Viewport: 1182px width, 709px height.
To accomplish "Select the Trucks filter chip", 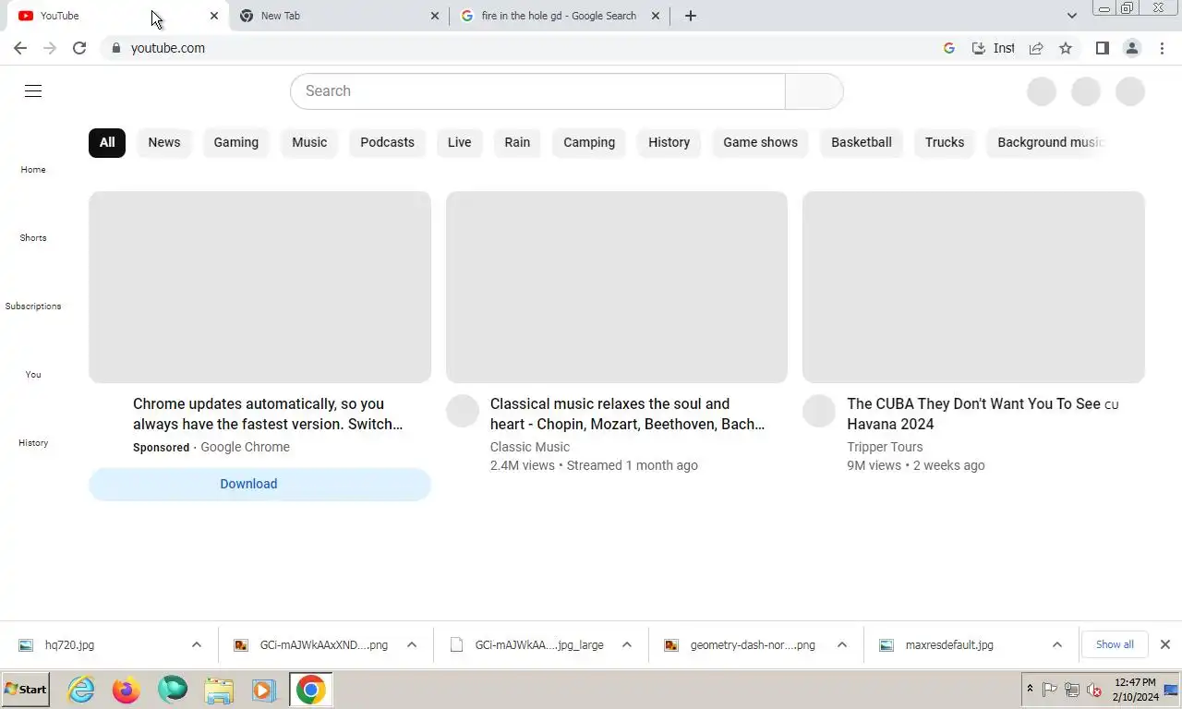I will 945,142.
